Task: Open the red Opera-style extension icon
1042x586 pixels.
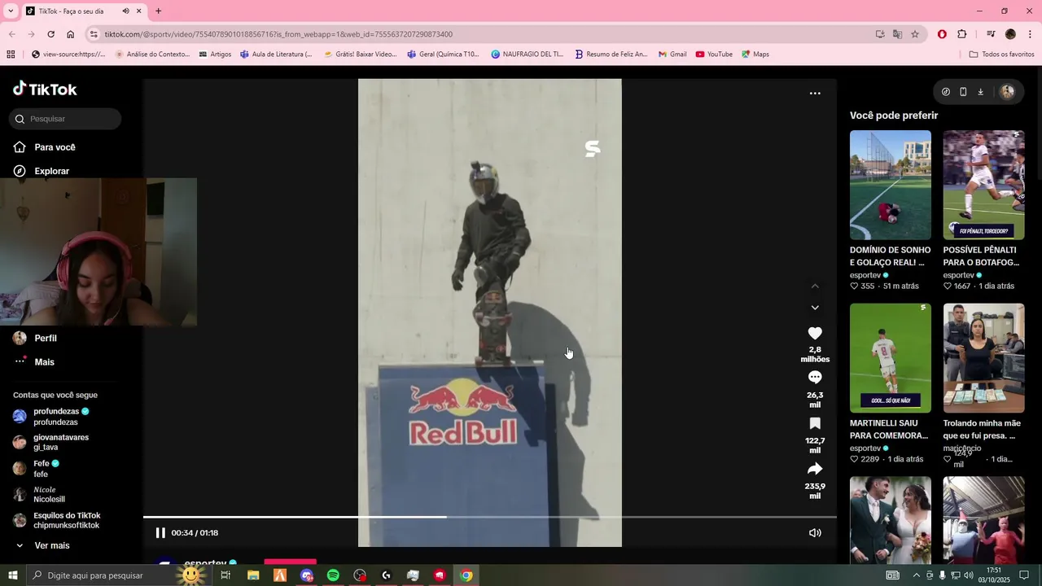Action: (942, 34)
